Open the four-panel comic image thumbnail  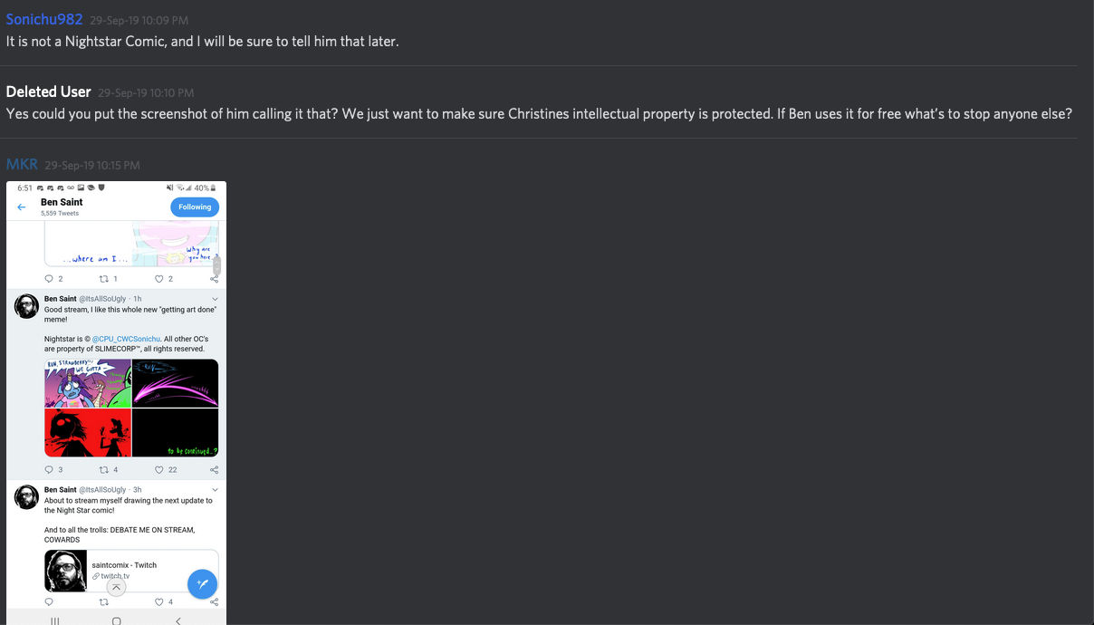coord(131,408)
